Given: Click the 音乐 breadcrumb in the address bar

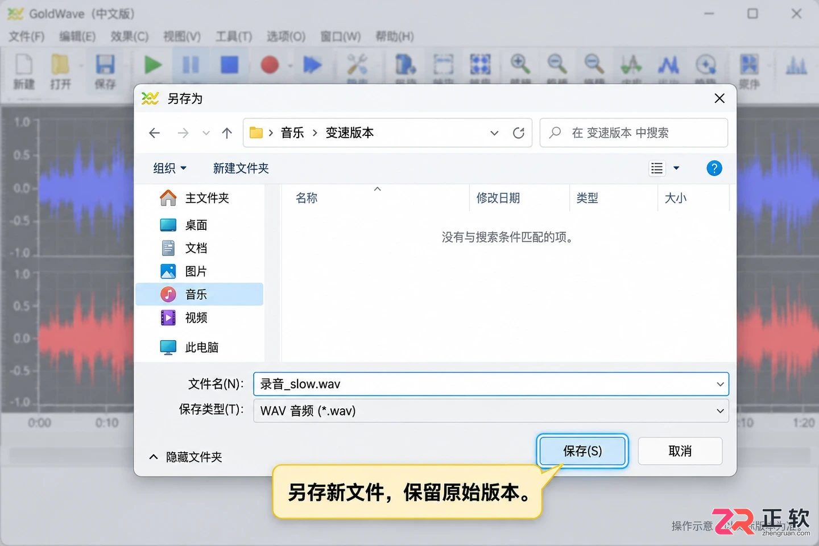Looking at the screenshot, I should coord(292,133).
